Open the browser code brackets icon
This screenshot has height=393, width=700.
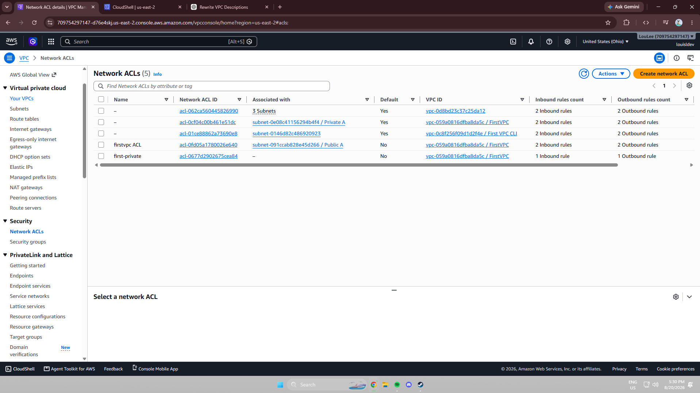(x=646, y=23)
